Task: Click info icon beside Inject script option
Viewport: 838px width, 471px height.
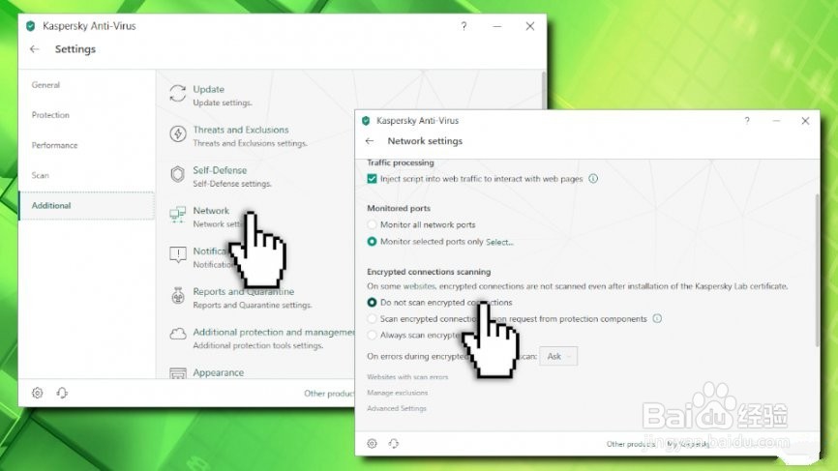Action: coord(593,178)
